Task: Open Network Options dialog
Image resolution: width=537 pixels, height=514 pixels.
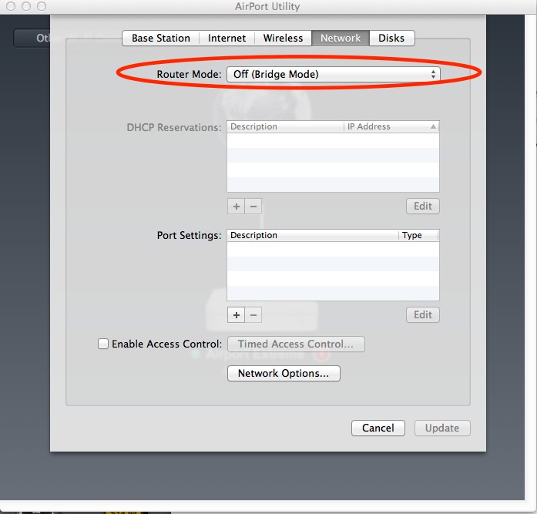Action: (284, 374)
